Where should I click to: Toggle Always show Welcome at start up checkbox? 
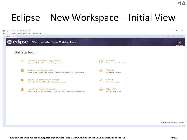pos(161,122)
